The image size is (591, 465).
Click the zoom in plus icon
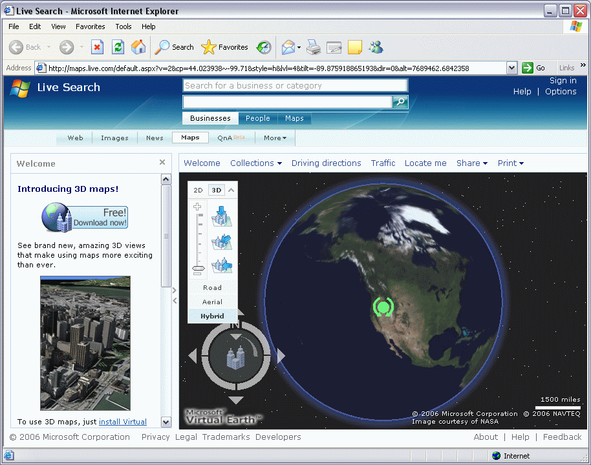click(x=198, y=207)
